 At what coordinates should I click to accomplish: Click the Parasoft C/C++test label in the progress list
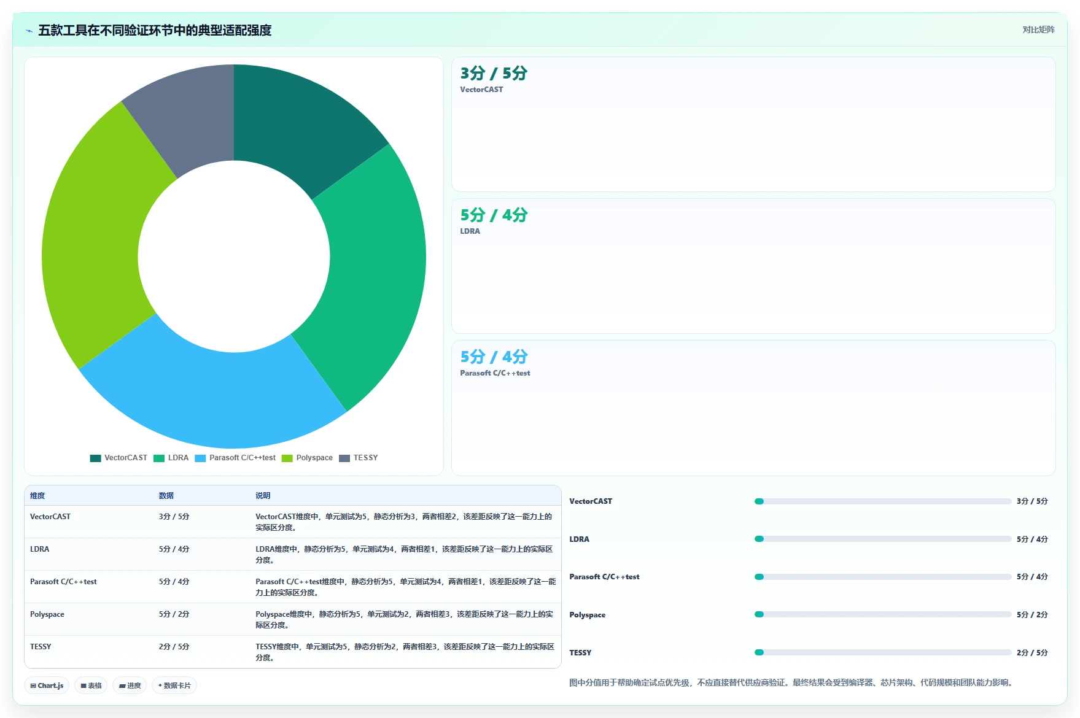(x=604, y=577)
